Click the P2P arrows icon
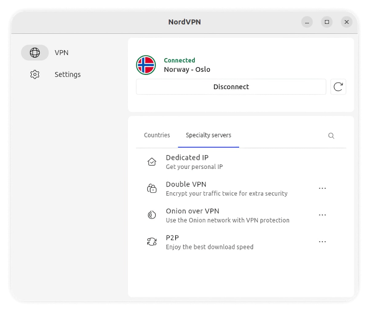This screenshot has height=312, width=369. click(x=152, y=242)
